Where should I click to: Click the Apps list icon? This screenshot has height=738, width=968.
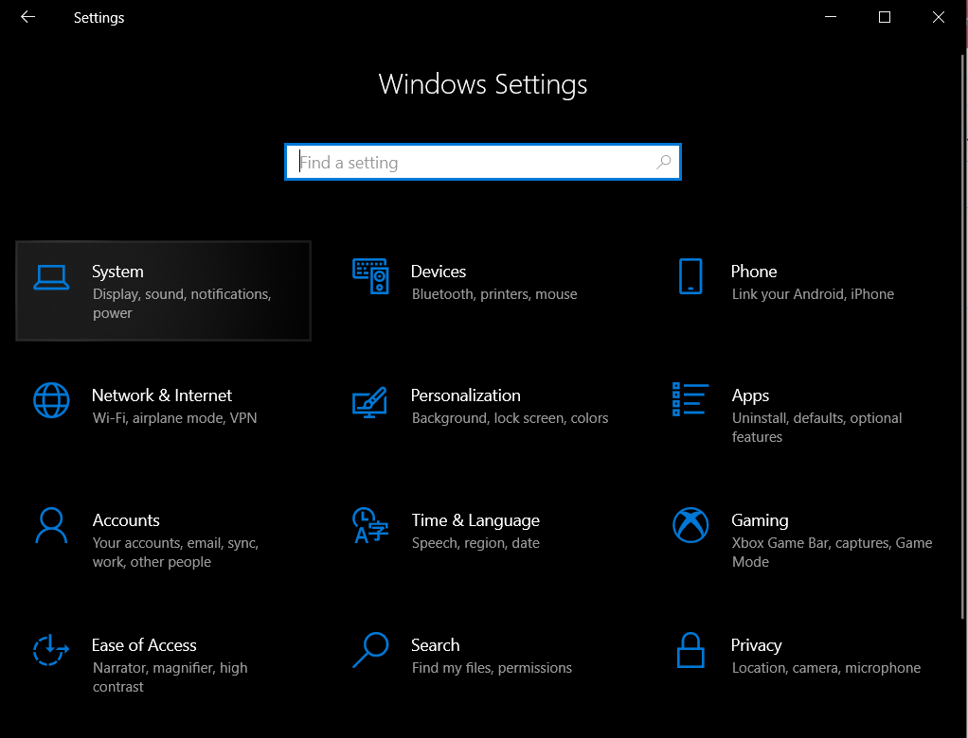coord(690,399)
